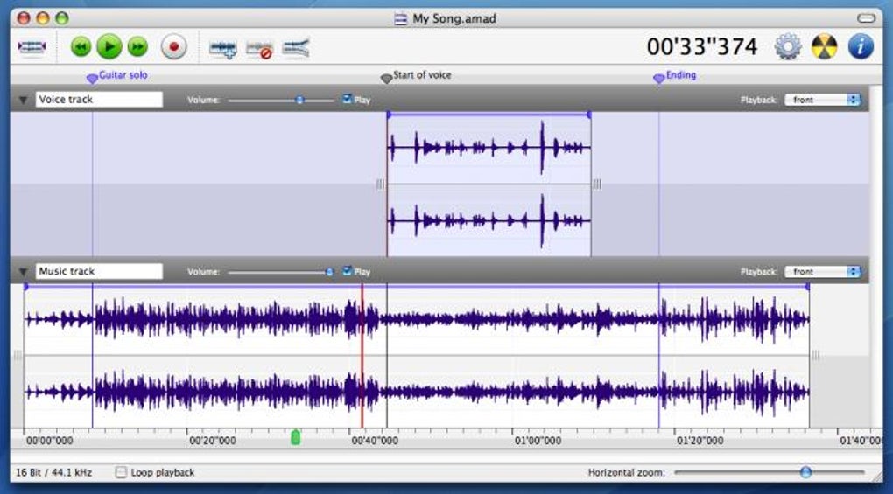
Task: Start playback with the green play button
Action: (x=109, y=46)
